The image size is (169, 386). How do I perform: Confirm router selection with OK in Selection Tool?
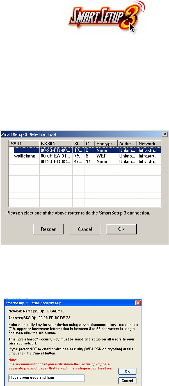(121, 229)
